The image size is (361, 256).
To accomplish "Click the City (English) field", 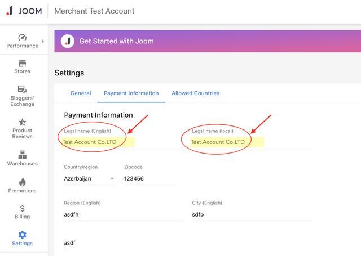I will [252, 214].
